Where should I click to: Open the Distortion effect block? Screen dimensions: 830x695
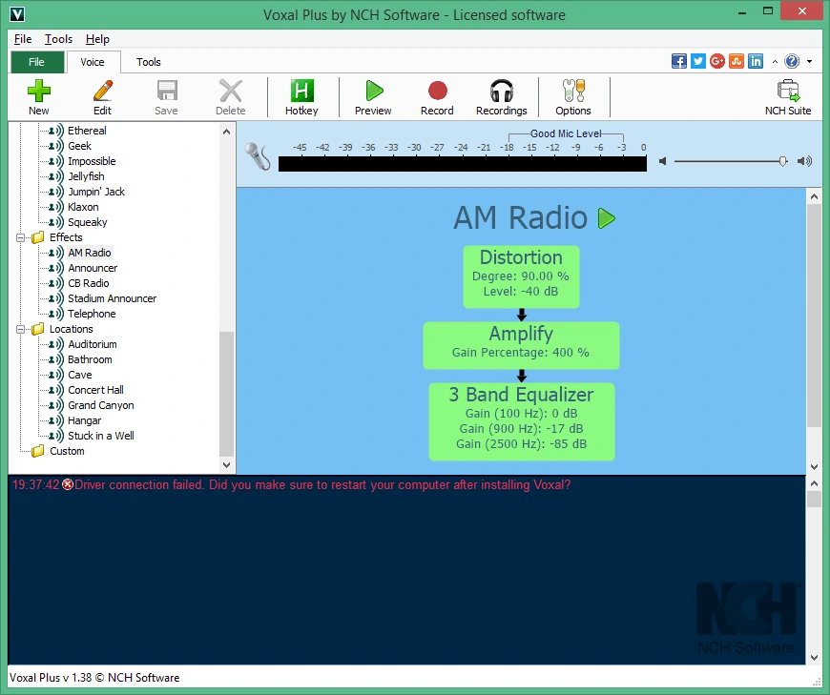(x=522, y=276)
